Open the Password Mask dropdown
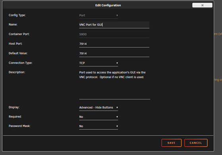Viewport: 222px width, 155px height. click(98, 126)
